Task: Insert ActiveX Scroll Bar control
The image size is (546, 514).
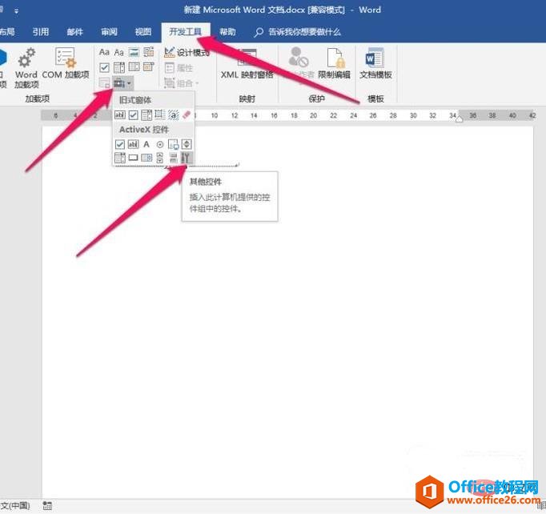Action: [160, 158]
